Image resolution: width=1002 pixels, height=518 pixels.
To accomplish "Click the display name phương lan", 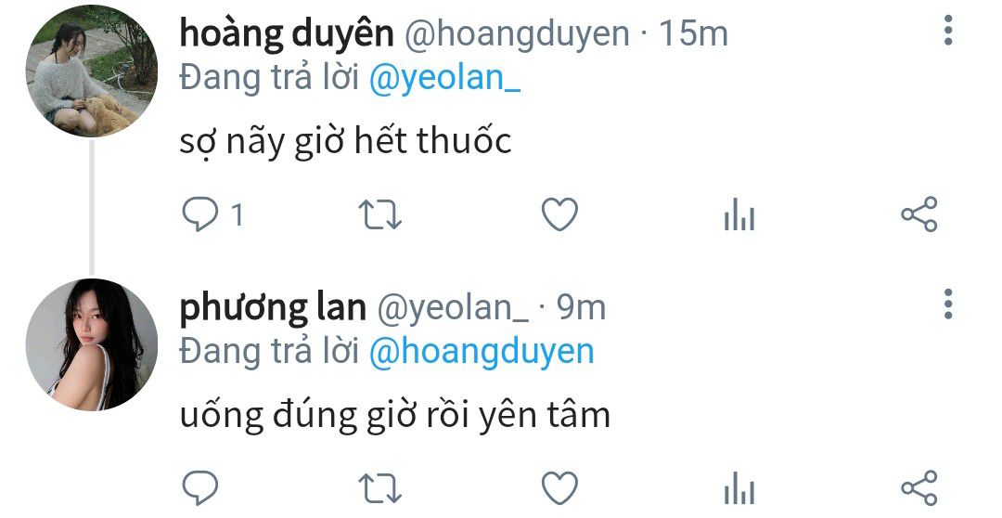I will (x=273, y=307).
